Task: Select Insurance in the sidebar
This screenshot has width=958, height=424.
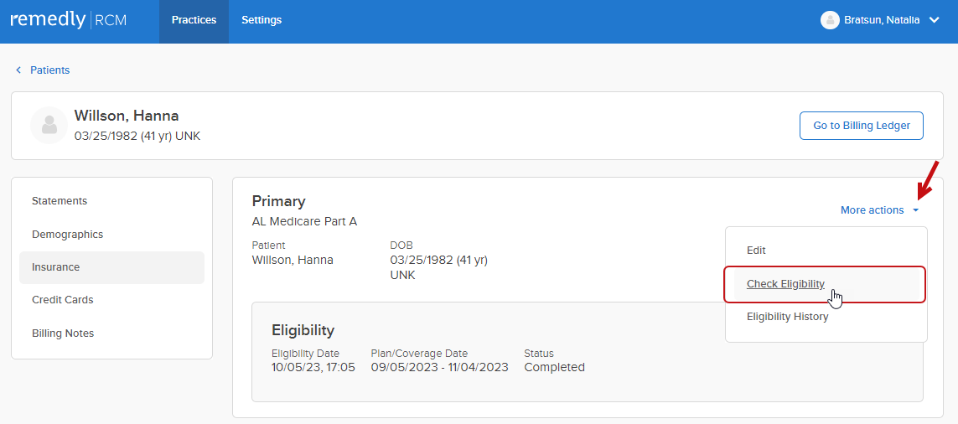Action: click(x=56, y=267)
